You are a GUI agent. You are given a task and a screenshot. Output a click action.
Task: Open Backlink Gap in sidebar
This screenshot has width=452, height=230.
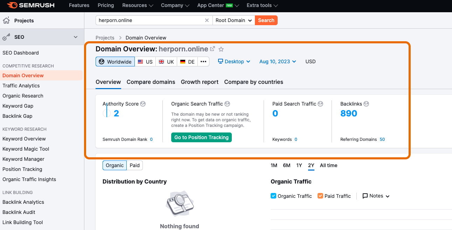(18, 116)
